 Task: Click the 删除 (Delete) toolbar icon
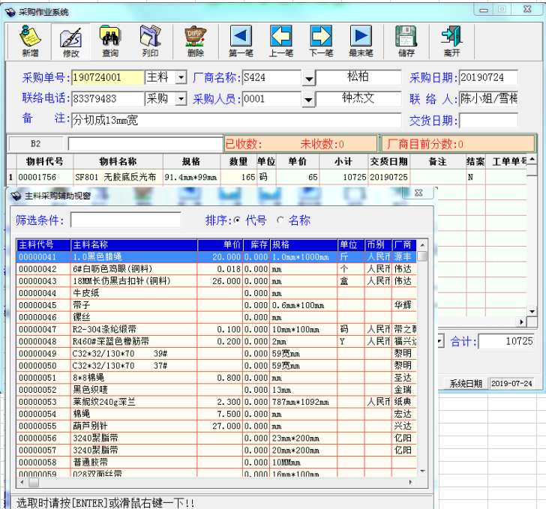[x=196, y=40]
